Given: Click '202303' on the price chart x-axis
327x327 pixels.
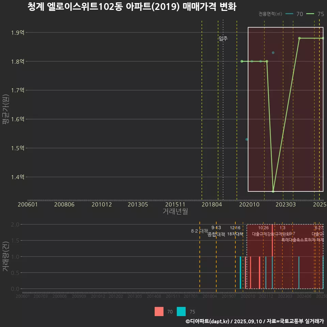Looking at the screenshot, I should [x=286, y=204].
